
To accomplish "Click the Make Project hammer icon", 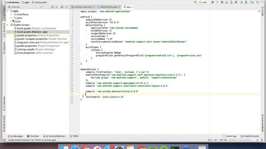I will point(195,2).
